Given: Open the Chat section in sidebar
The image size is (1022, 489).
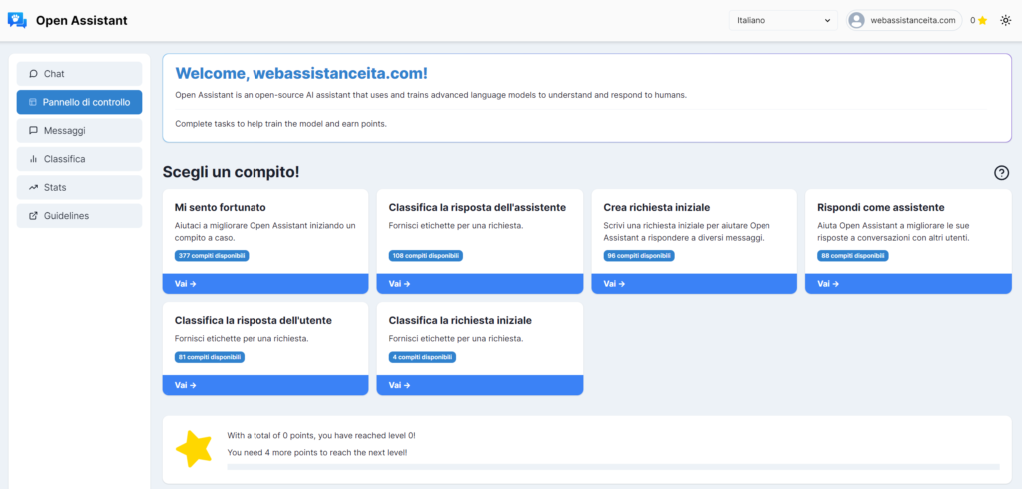Looking at the screenshot, I should click(x=80, y=74).
